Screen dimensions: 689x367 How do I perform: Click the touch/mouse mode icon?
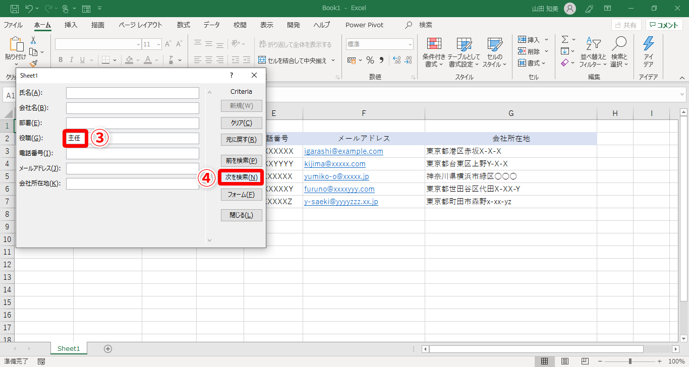[x=67, y=9]
